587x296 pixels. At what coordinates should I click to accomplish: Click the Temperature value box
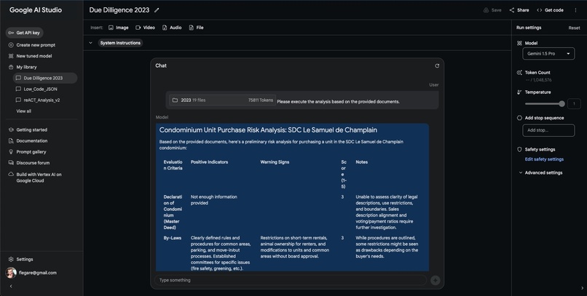tap(574, 104)
